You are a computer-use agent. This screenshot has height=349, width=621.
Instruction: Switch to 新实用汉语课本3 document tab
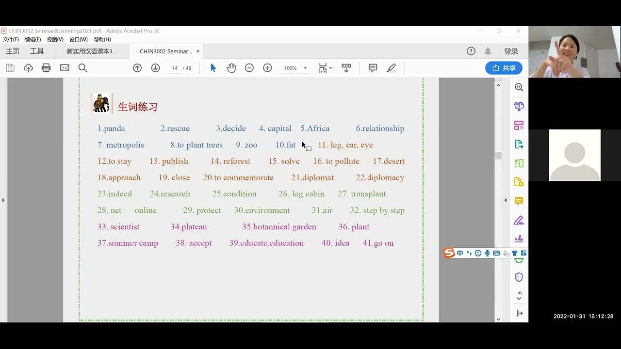(x=92, y=51)
